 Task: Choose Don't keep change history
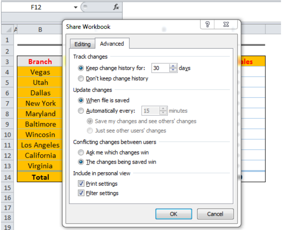(81, 78)
